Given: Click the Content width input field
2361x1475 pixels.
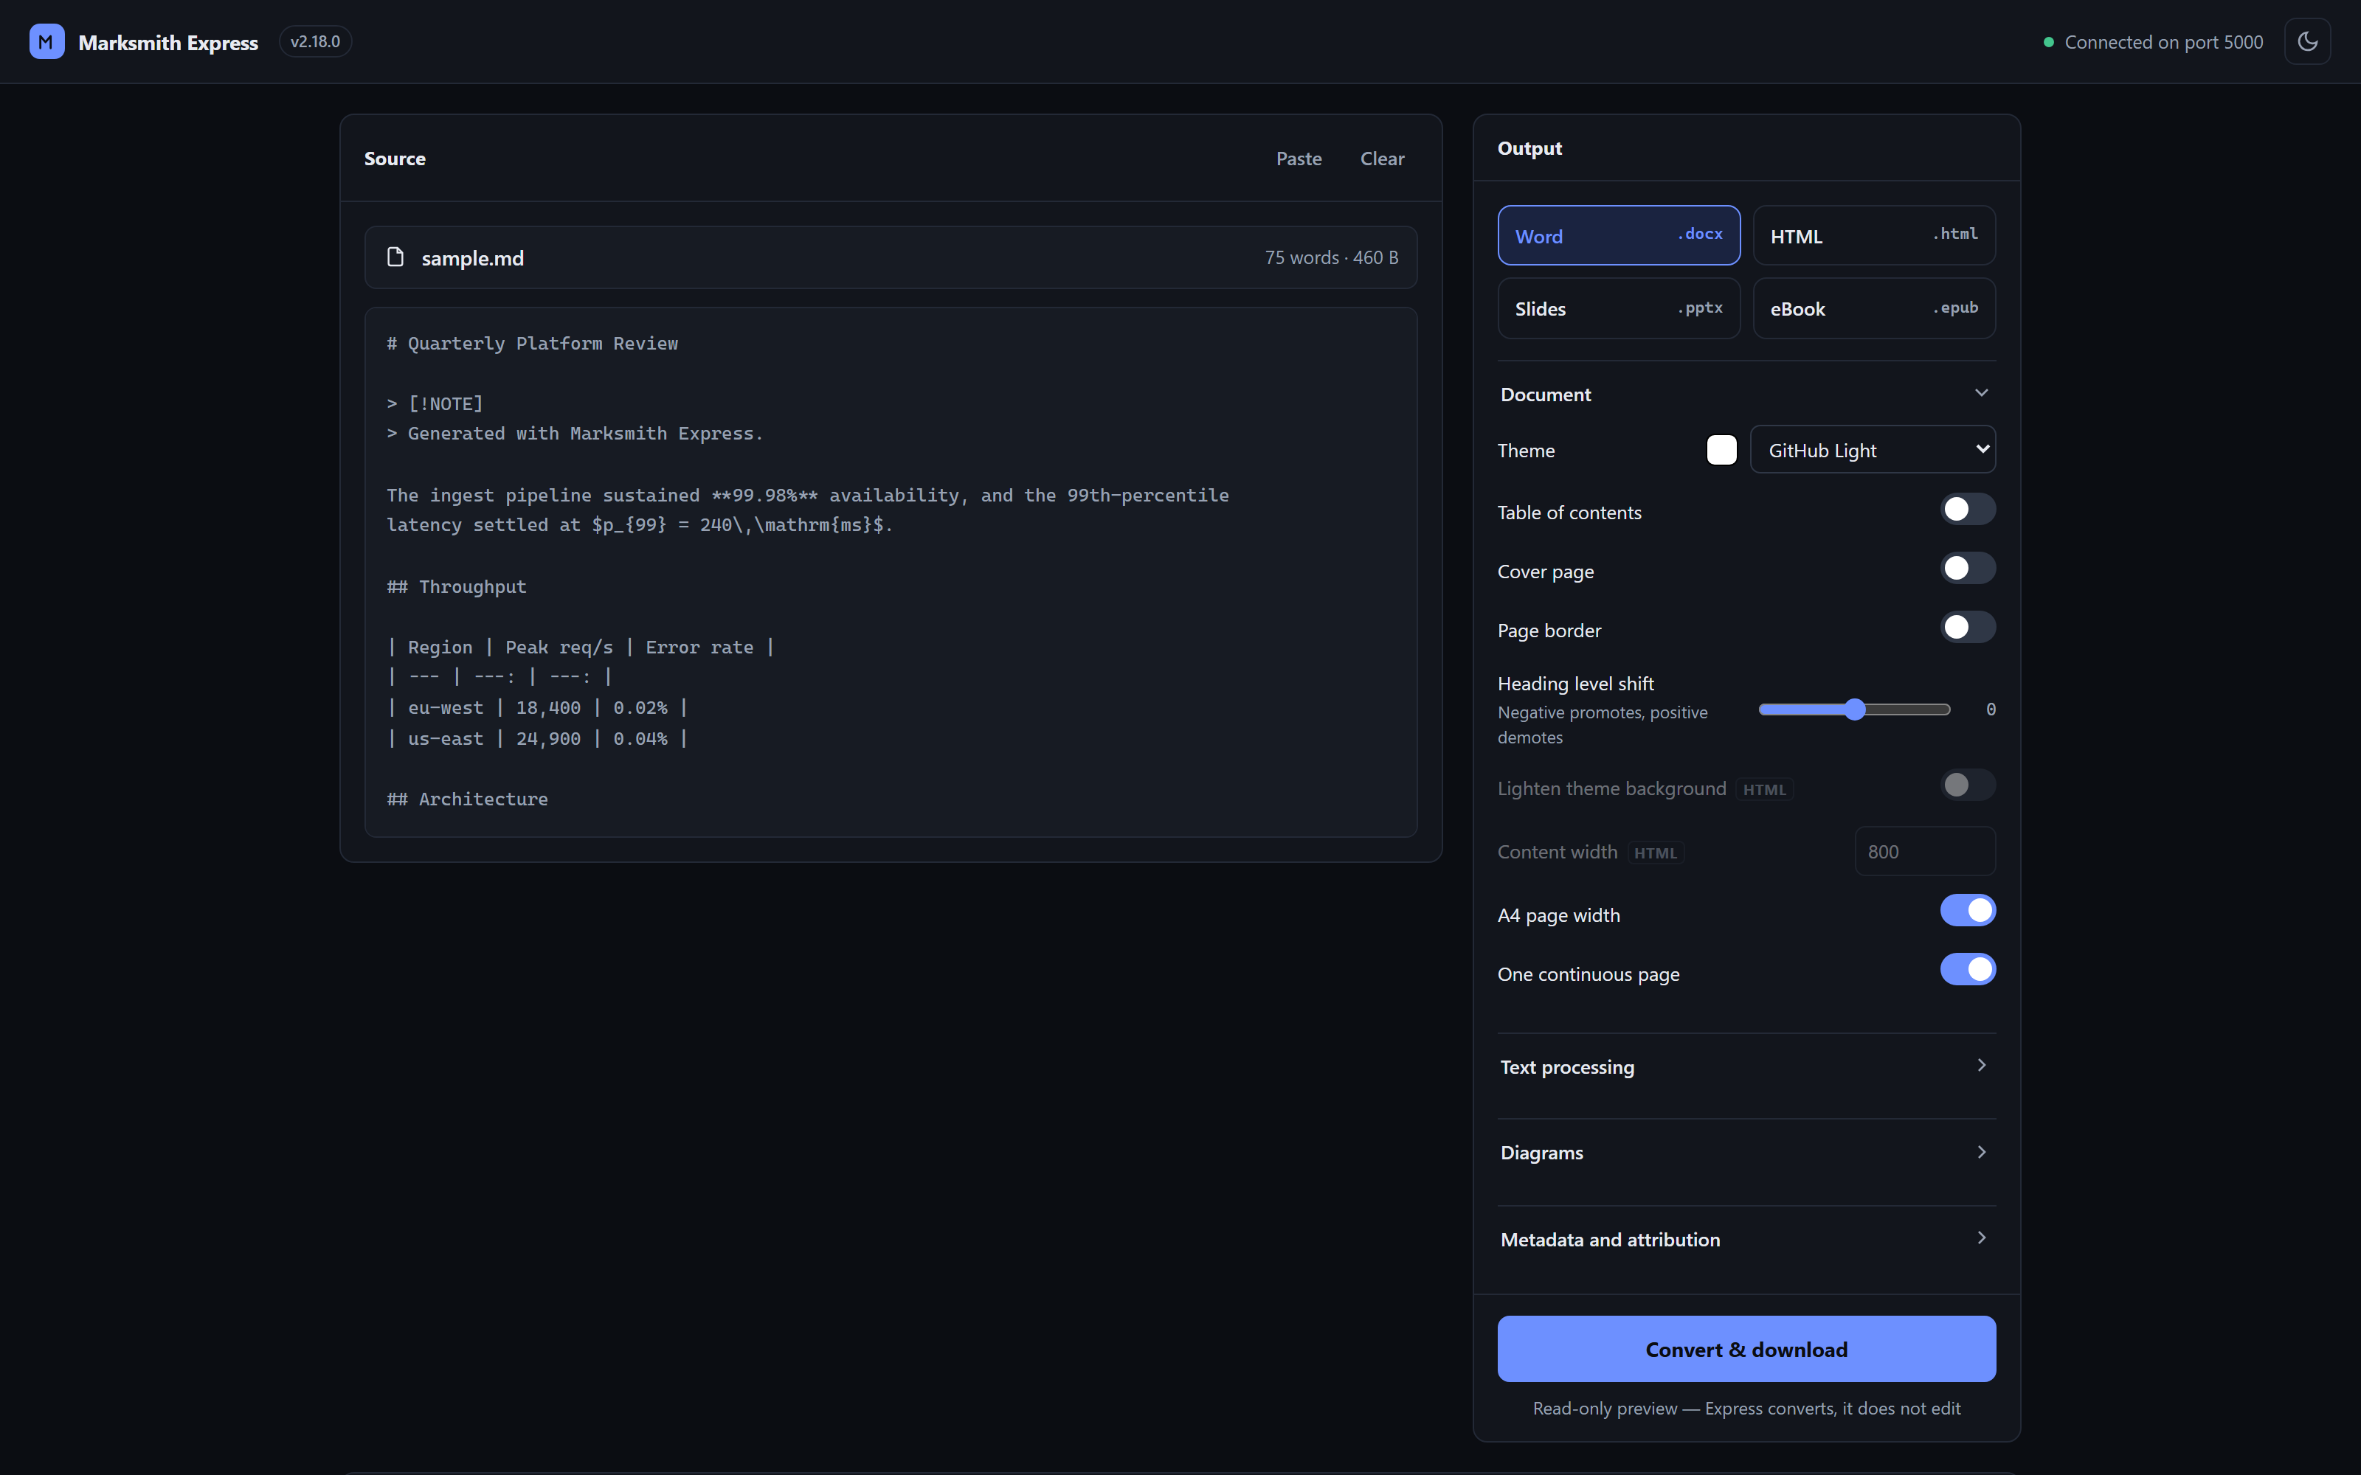Looking at the screenshot, I should (x=1924, y=852).
